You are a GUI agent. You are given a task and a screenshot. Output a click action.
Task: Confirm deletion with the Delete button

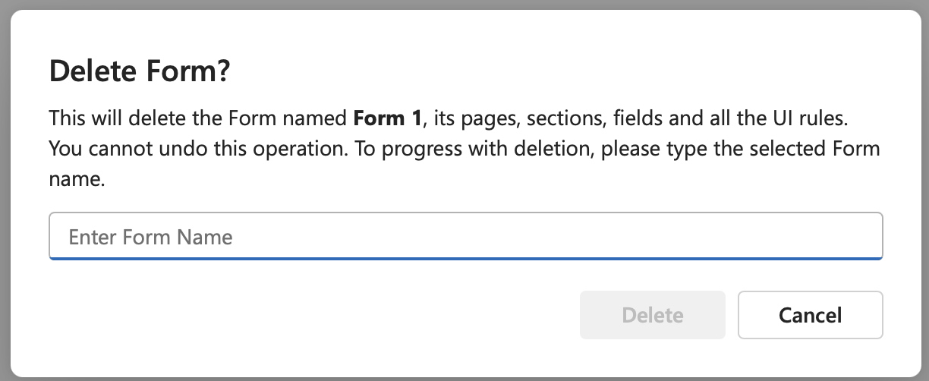click(x=652, y=315)
